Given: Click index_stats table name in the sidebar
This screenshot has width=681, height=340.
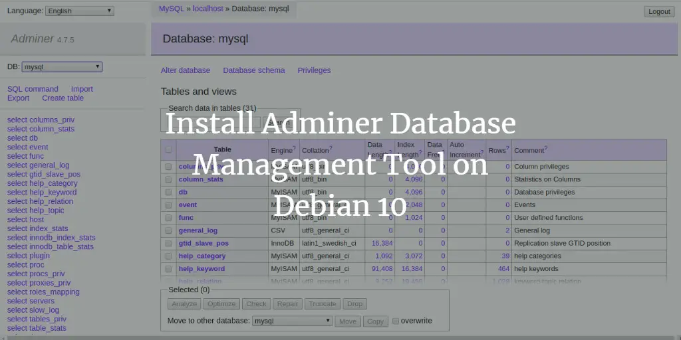Looking at the screenshot, I should (x=49, y=228).
